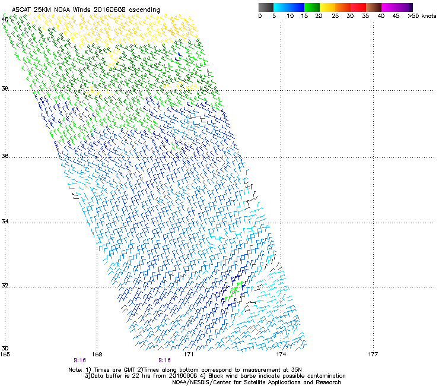Click the purple time label beside longitude 168
Viewport: 439px width, 386px height.
pos(80,360)
